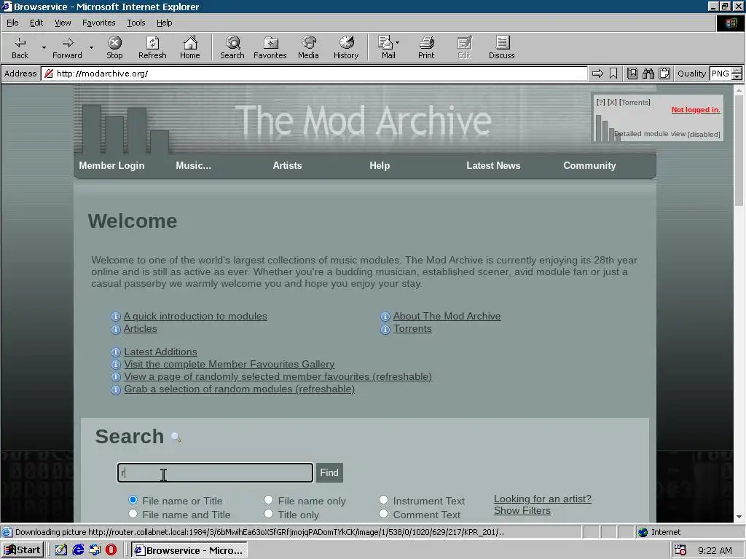Image resolution: width=746 pixels, height=559 pixels.
Task: Open Member Login in site navigation
Action: point(111,165)
